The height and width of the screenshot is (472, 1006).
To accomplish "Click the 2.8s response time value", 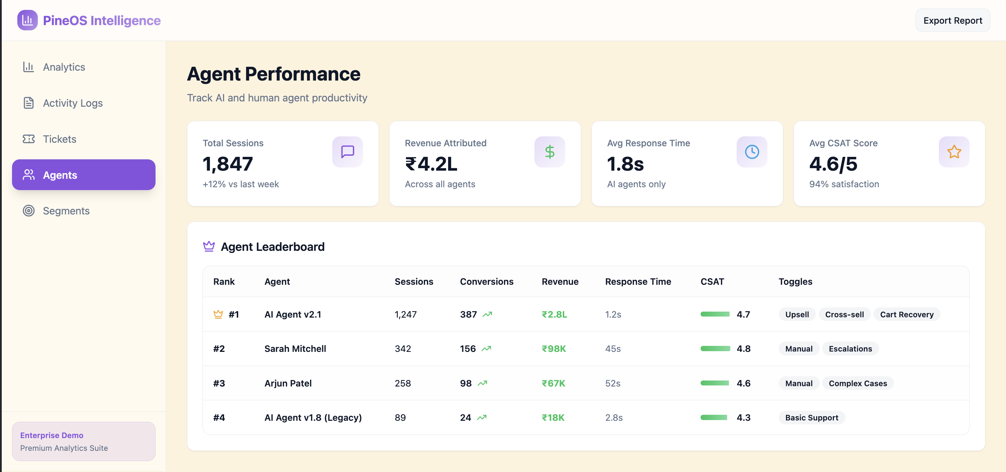I will coord(614,418).
